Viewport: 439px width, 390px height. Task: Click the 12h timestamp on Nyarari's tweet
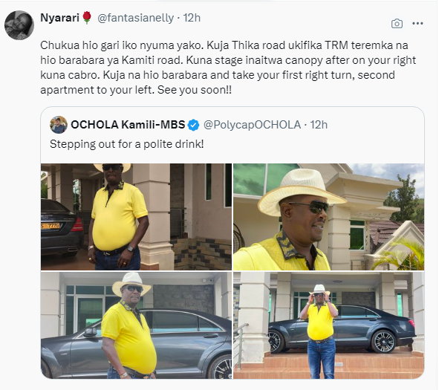(x=192, y=18)
